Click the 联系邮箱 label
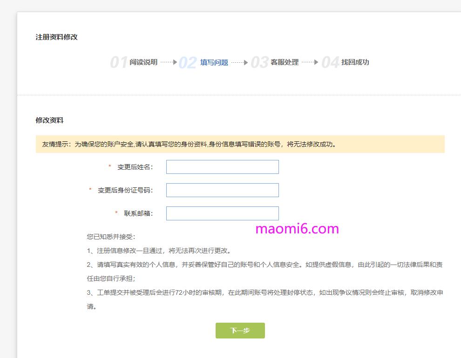 (x=138, y=213)
